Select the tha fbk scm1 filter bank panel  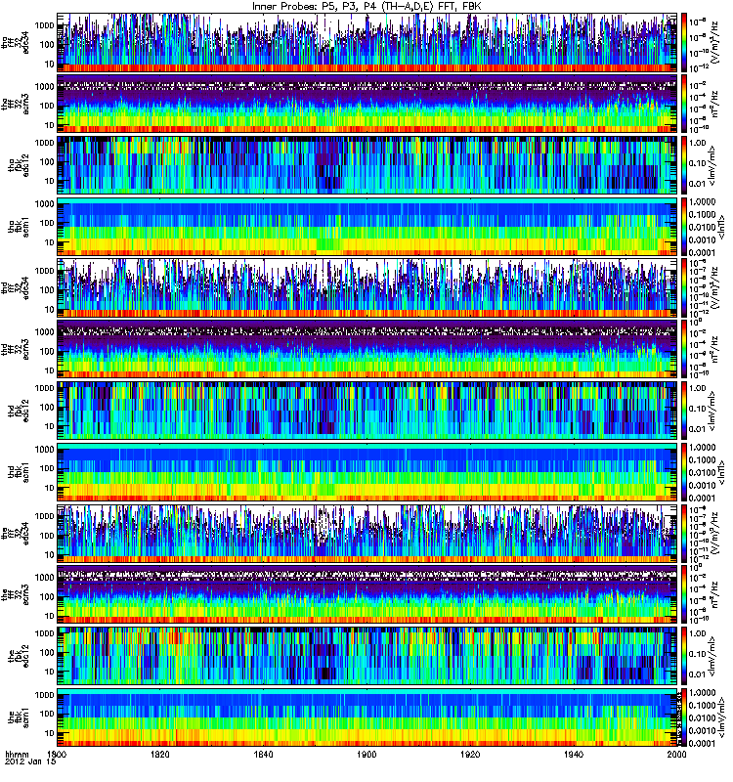pyautogui.click(x=366, y=227)
